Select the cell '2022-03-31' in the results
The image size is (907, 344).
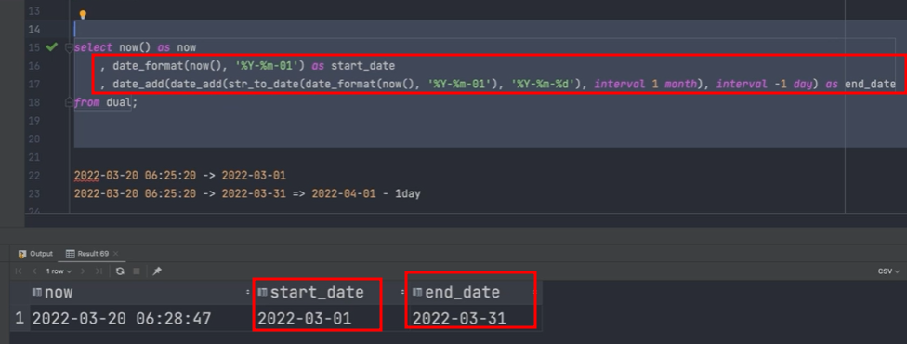tap(459, 319)
